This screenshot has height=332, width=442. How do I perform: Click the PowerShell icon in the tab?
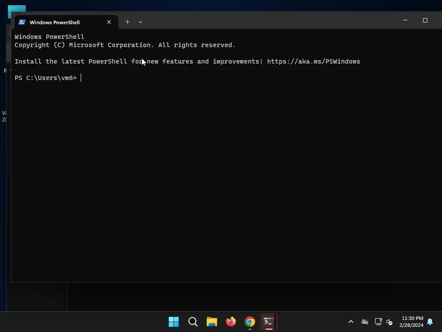click(22, 22)
